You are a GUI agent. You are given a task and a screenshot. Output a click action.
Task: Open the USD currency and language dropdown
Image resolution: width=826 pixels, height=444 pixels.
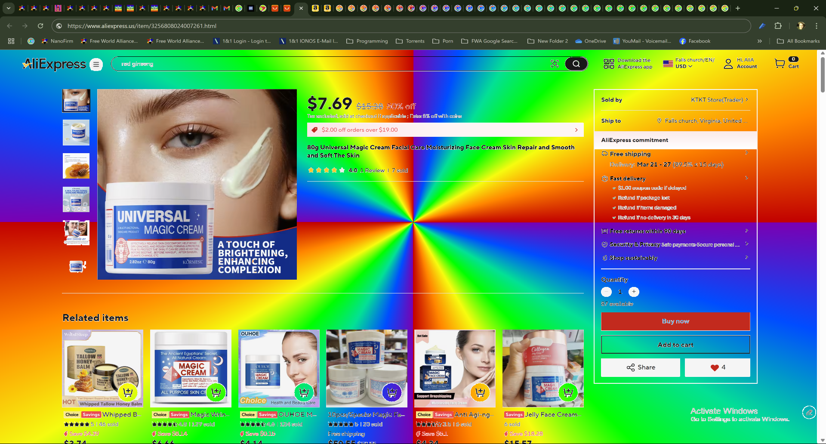(688, 64)
